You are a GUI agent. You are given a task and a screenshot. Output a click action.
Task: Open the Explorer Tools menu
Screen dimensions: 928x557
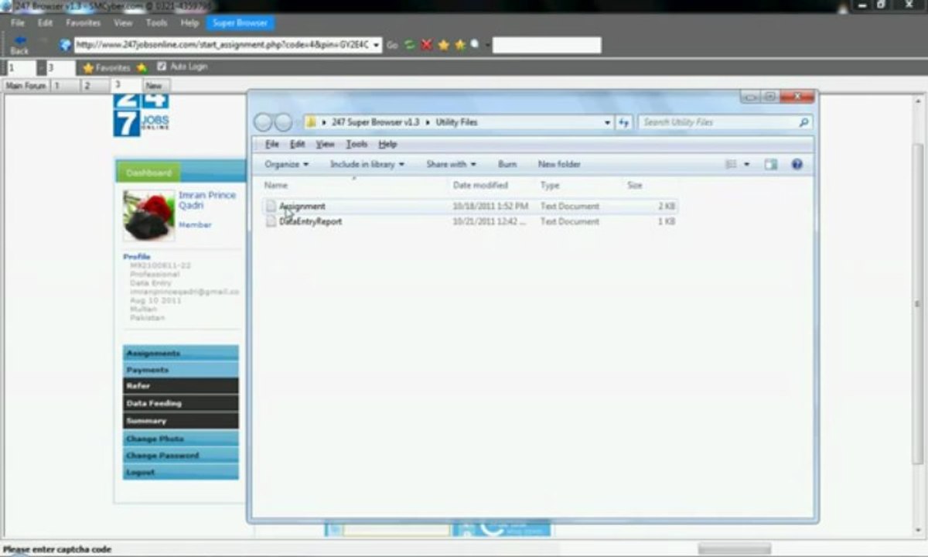click(x=357, y=144)
